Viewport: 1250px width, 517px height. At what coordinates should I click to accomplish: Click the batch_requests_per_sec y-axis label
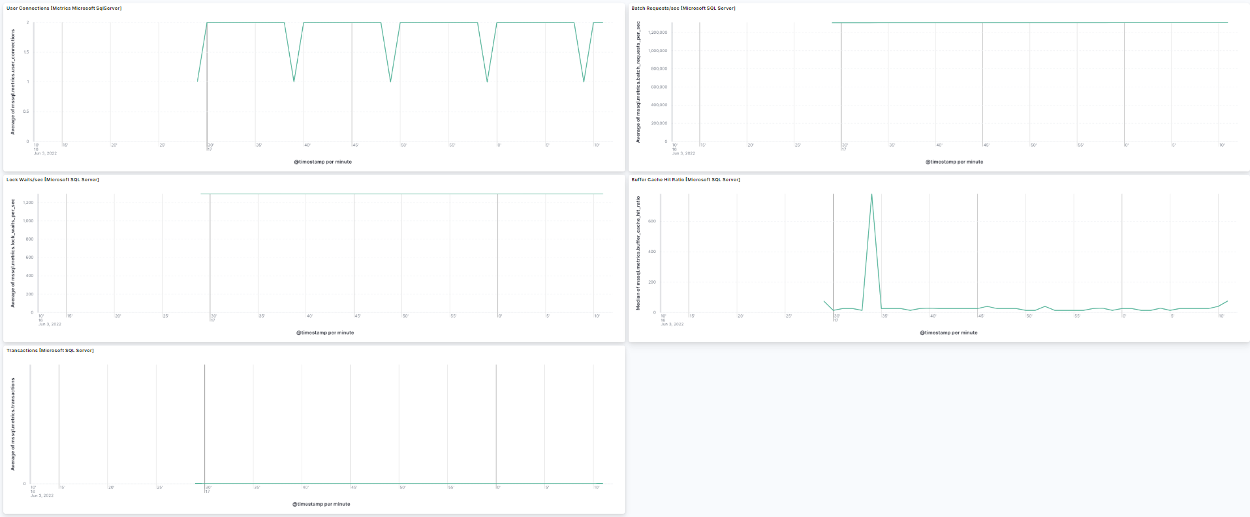coord(638,82)
